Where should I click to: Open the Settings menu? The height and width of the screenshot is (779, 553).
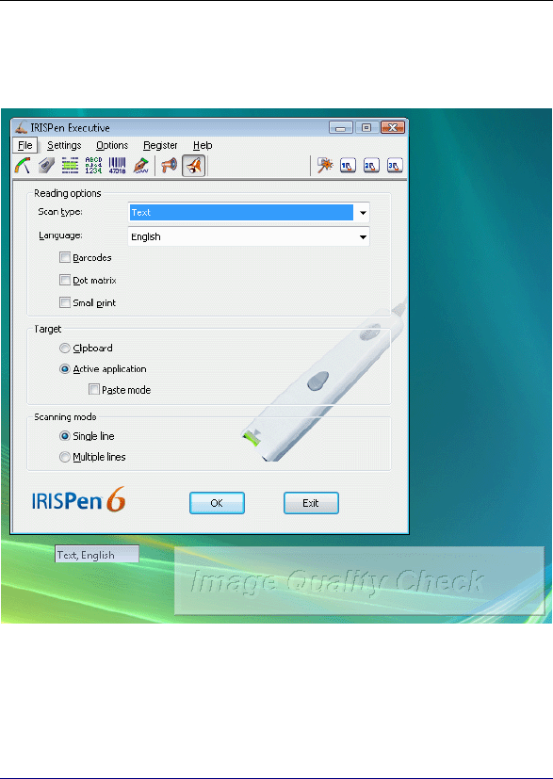(x=64, y=145)
